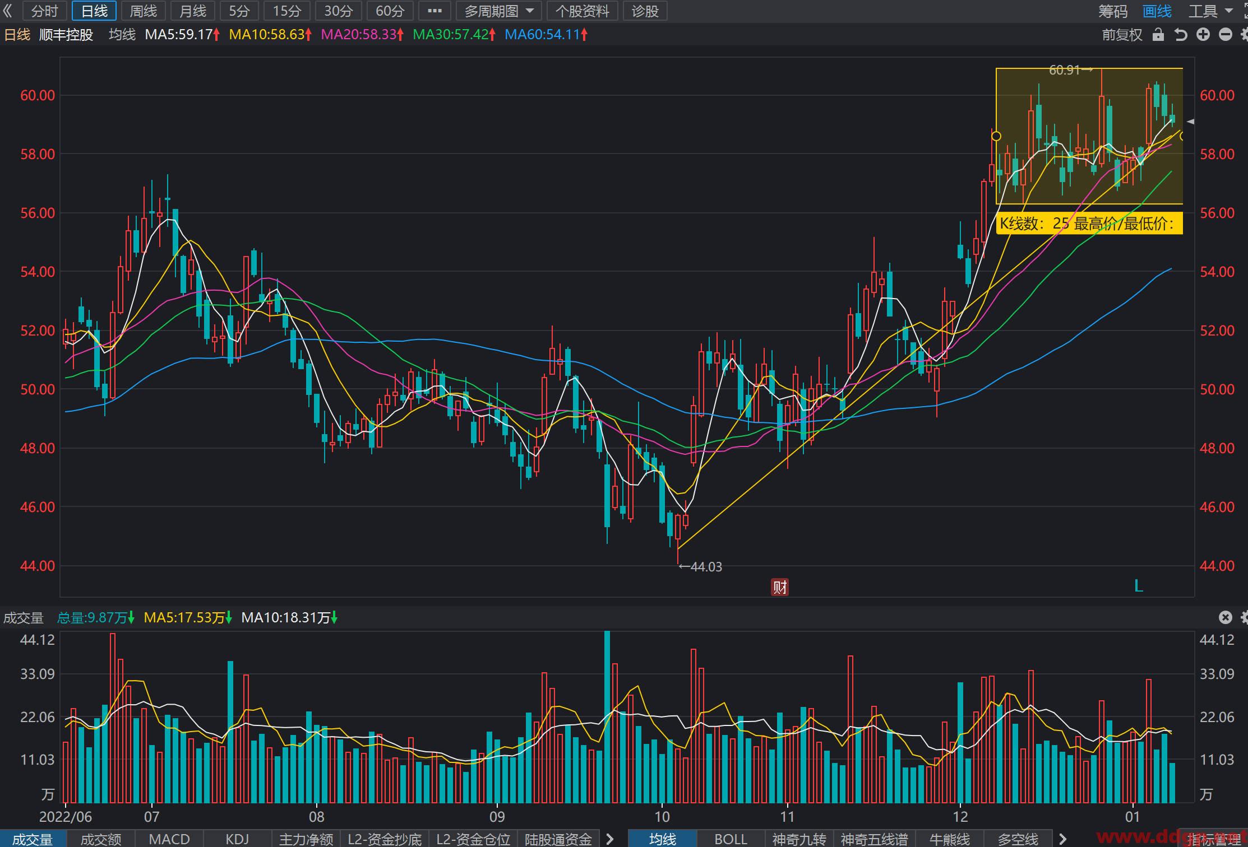Switch to the MACD indicator tab

[x=169, y=839]
